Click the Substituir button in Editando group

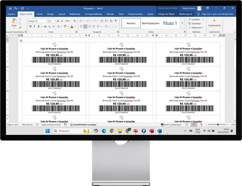(196, 24)
